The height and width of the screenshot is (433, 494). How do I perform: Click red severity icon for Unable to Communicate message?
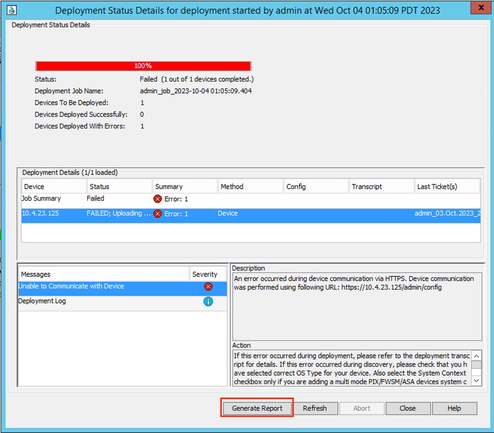click(x=209, y=287)
